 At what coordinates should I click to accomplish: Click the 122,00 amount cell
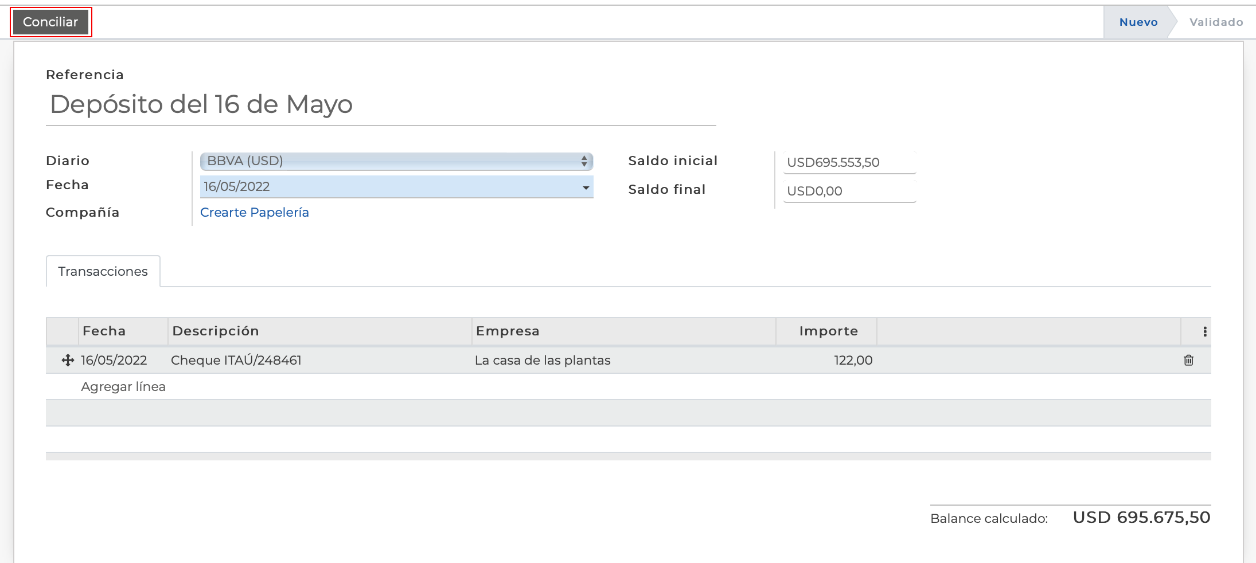coord(853,360)
